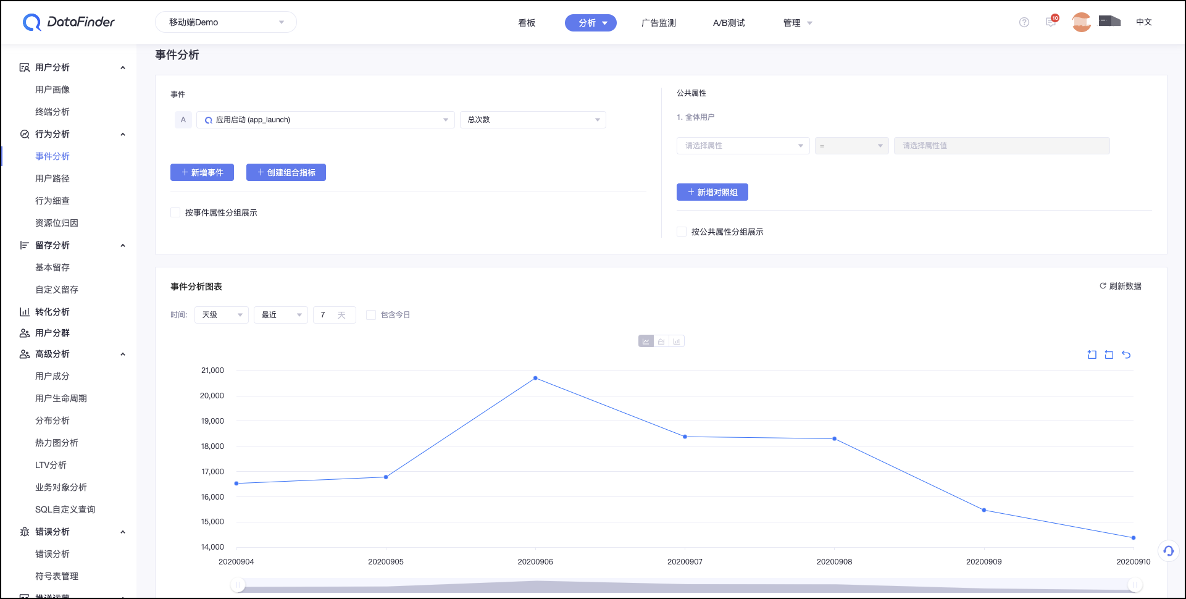Go to 广告监测 in top navigation
The image size is (1186, 599).
tap(659, 23)
